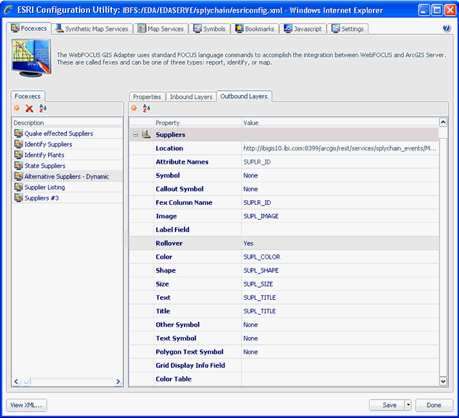
Task: Open the Save button dropdown arrow
Action: click(408, 405)
